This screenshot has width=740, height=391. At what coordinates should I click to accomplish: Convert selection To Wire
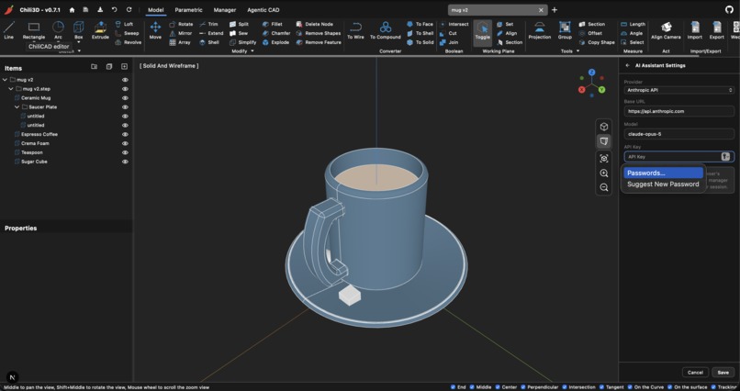[x=355, y=30]
